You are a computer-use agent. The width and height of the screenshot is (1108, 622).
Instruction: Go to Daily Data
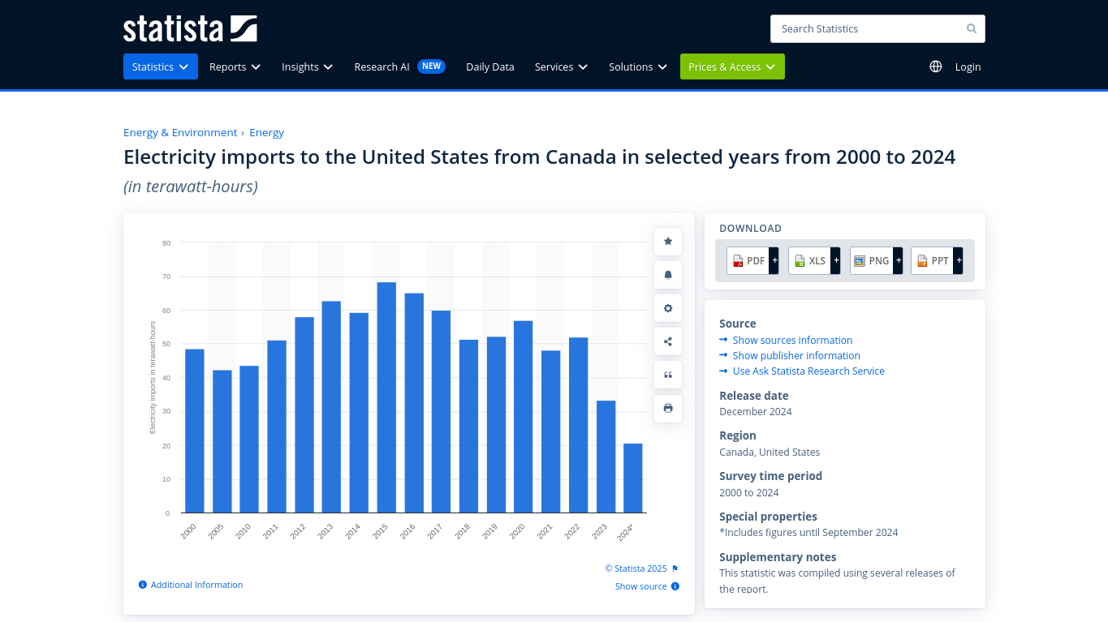(x=490, y=66)
